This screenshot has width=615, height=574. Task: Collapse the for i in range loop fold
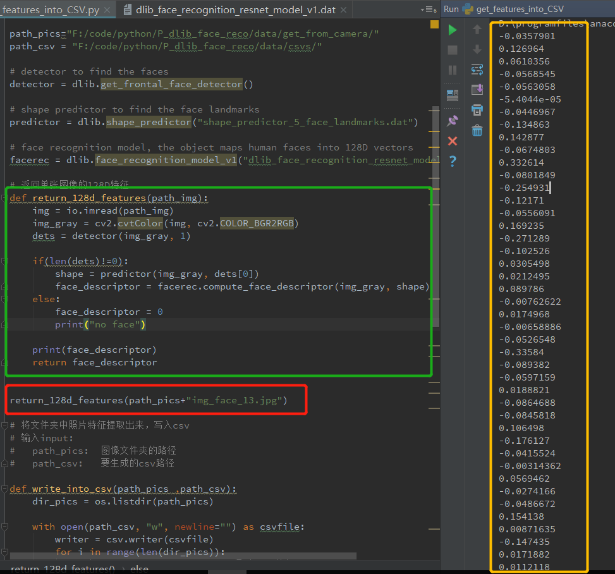coord(4,552)
